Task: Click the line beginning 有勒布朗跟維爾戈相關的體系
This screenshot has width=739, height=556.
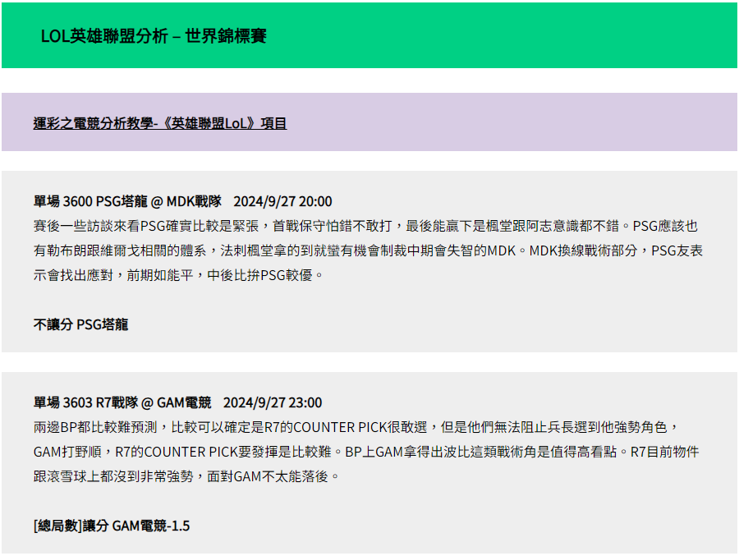Action: tap(368, 250)
